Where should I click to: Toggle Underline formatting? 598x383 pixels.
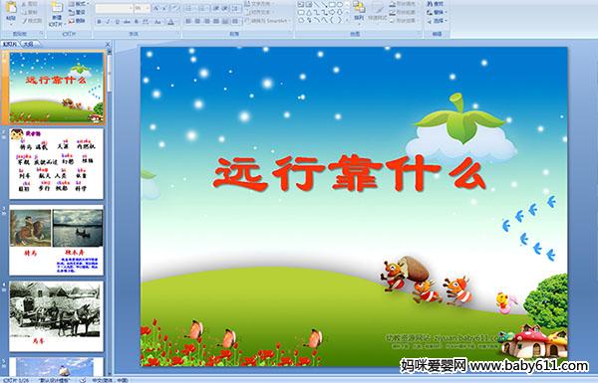coord(117,22)
